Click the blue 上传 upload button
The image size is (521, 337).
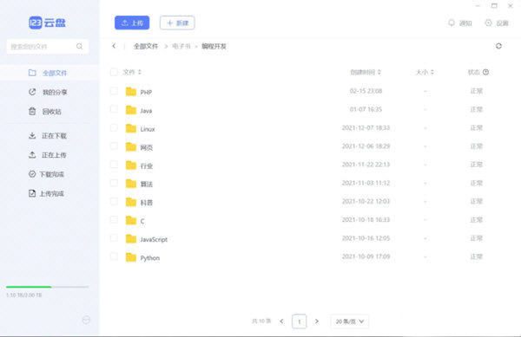[x=132, y=23]
